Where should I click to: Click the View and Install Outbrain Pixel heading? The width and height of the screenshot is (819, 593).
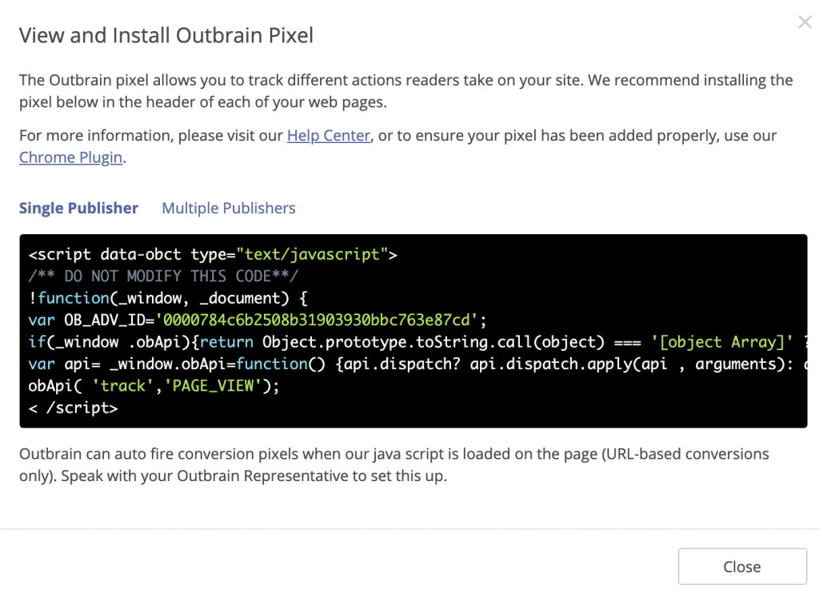point(166,35)
